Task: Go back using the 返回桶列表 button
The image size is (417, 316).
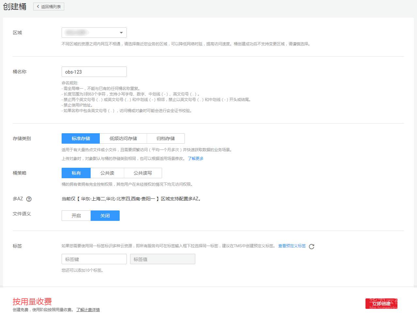Action: pyautogui.click(x=49, y=7)
